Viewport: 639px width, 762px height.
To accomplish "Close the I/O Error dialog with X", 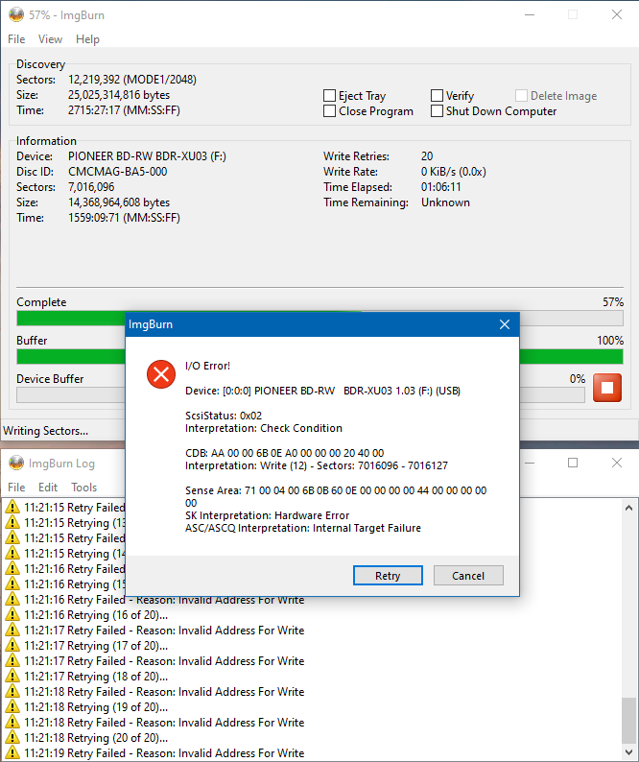I will pos(505,325).
